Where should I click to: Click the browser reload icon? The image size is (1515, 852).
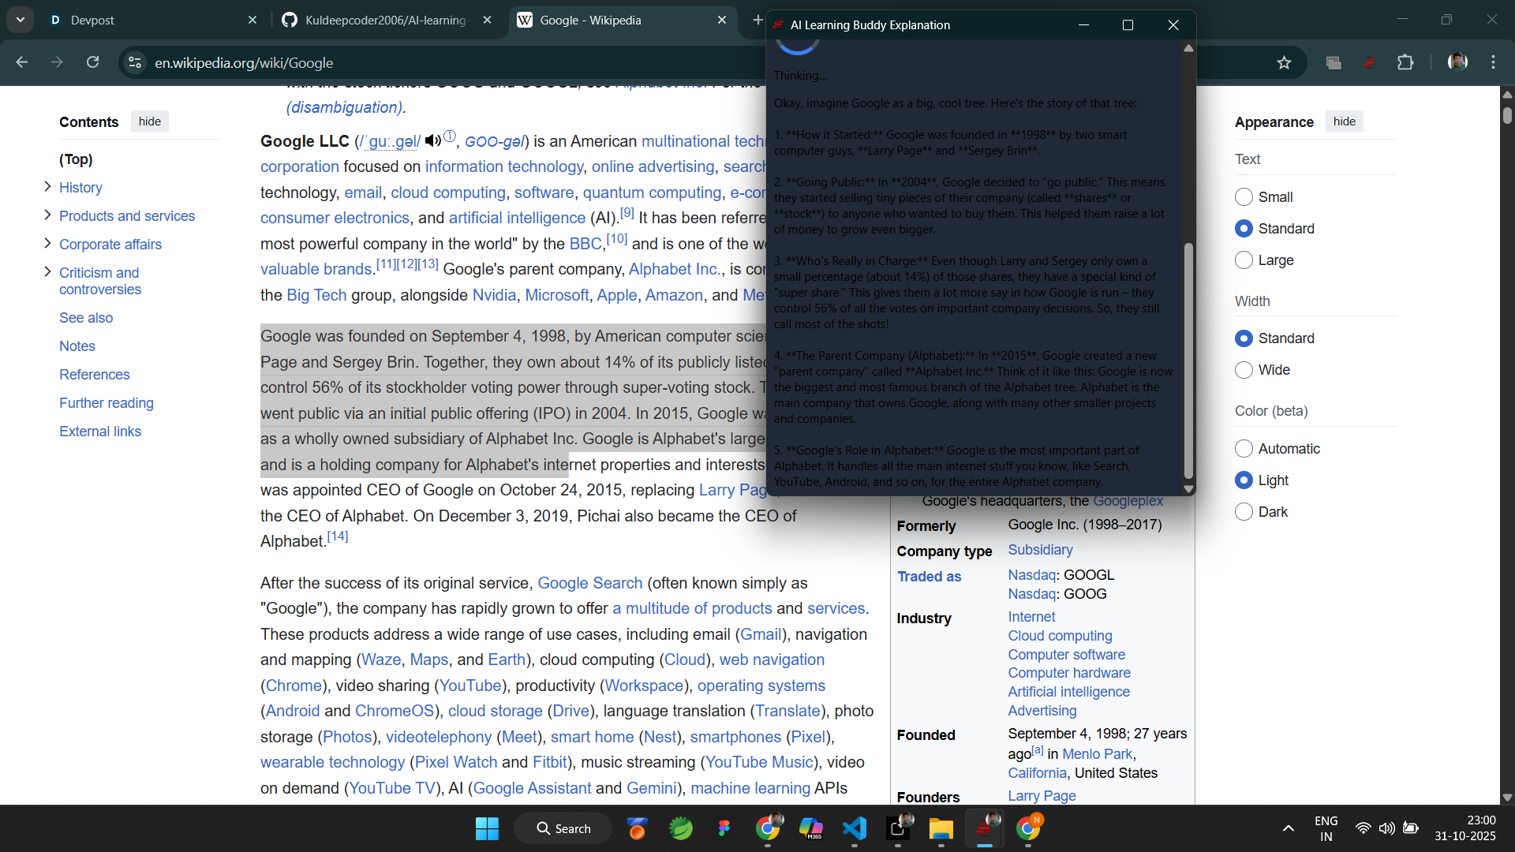pos(93,62)
